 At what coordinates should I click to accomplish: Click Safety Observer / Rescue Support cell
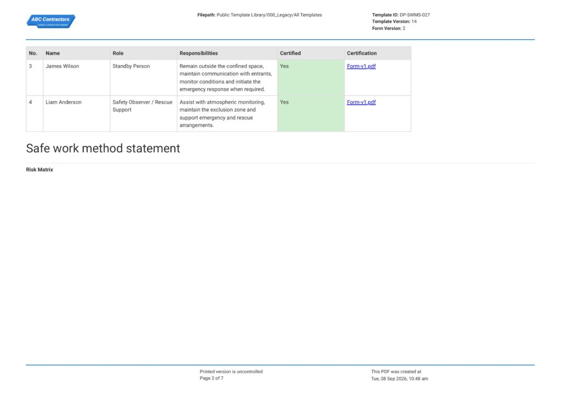coord(144,114)
